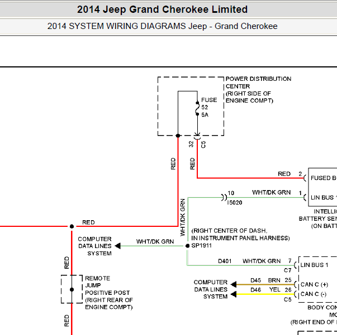Click the D46 YEL wire label
This screenshot has height=335, width=337.
click(265, 290)
